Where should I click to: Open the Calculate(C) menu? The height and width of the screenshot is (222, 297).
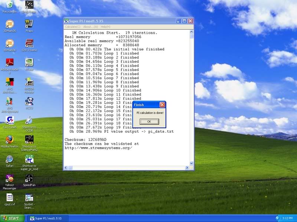click(72, 27)
